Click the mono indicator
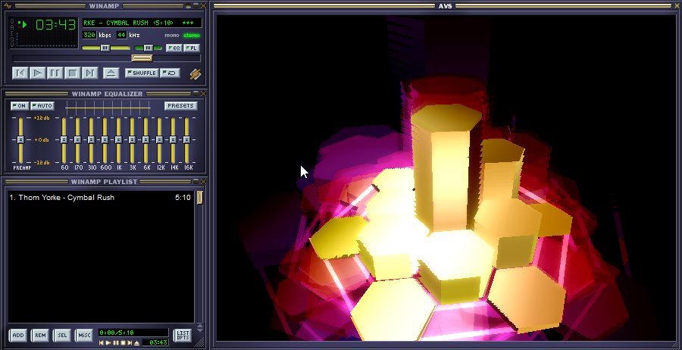The width and height of the screenshot is (682, 350). coord(172,35)
